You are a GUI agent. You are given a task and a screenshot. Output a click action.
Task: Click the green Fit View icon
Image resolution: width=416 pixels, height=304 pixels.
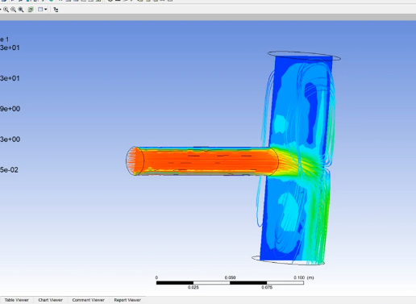(x=31, y=10)
